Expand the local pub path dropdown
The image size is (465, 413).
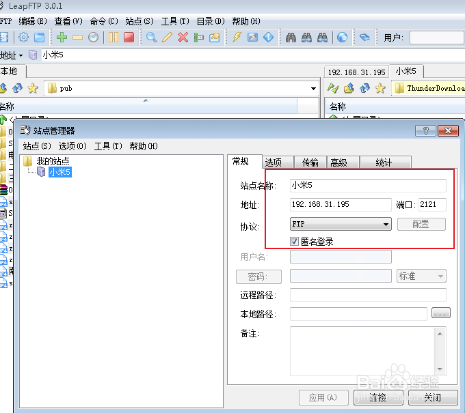coord(313,89)
